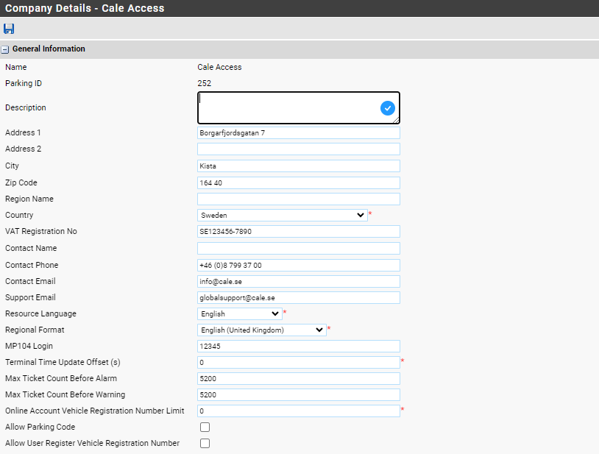This screenshot has height=454, width=599.
Task: Collapse the General Information section
Action: pos(5,49)
